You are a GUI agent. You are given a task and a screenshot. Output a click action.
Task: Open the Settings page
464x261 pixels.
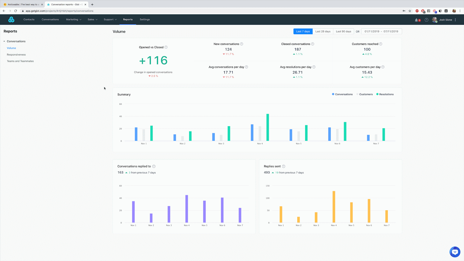click(145, 19)
